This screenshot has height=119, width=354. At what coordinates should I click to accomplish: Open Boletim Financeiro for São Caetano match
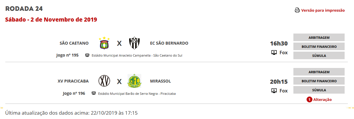point(319,47)
